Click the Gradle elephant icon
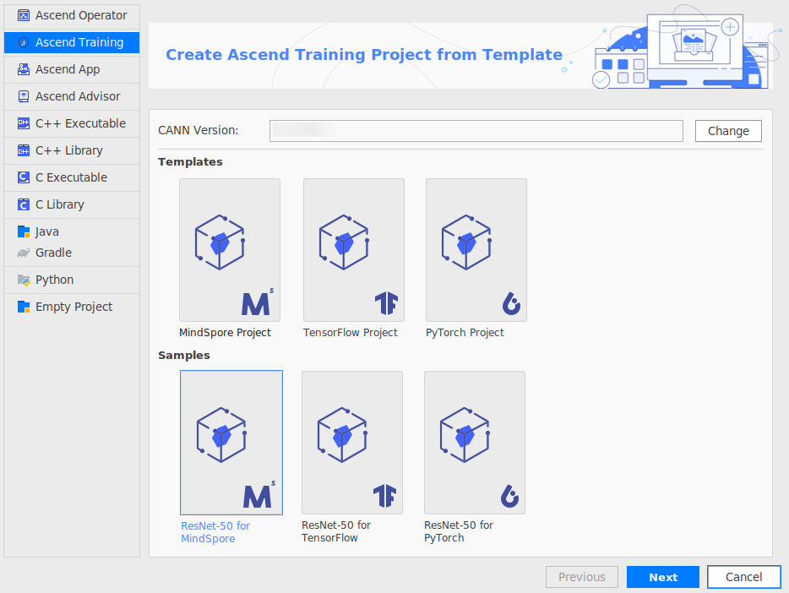789x593 pixels. 23,253
